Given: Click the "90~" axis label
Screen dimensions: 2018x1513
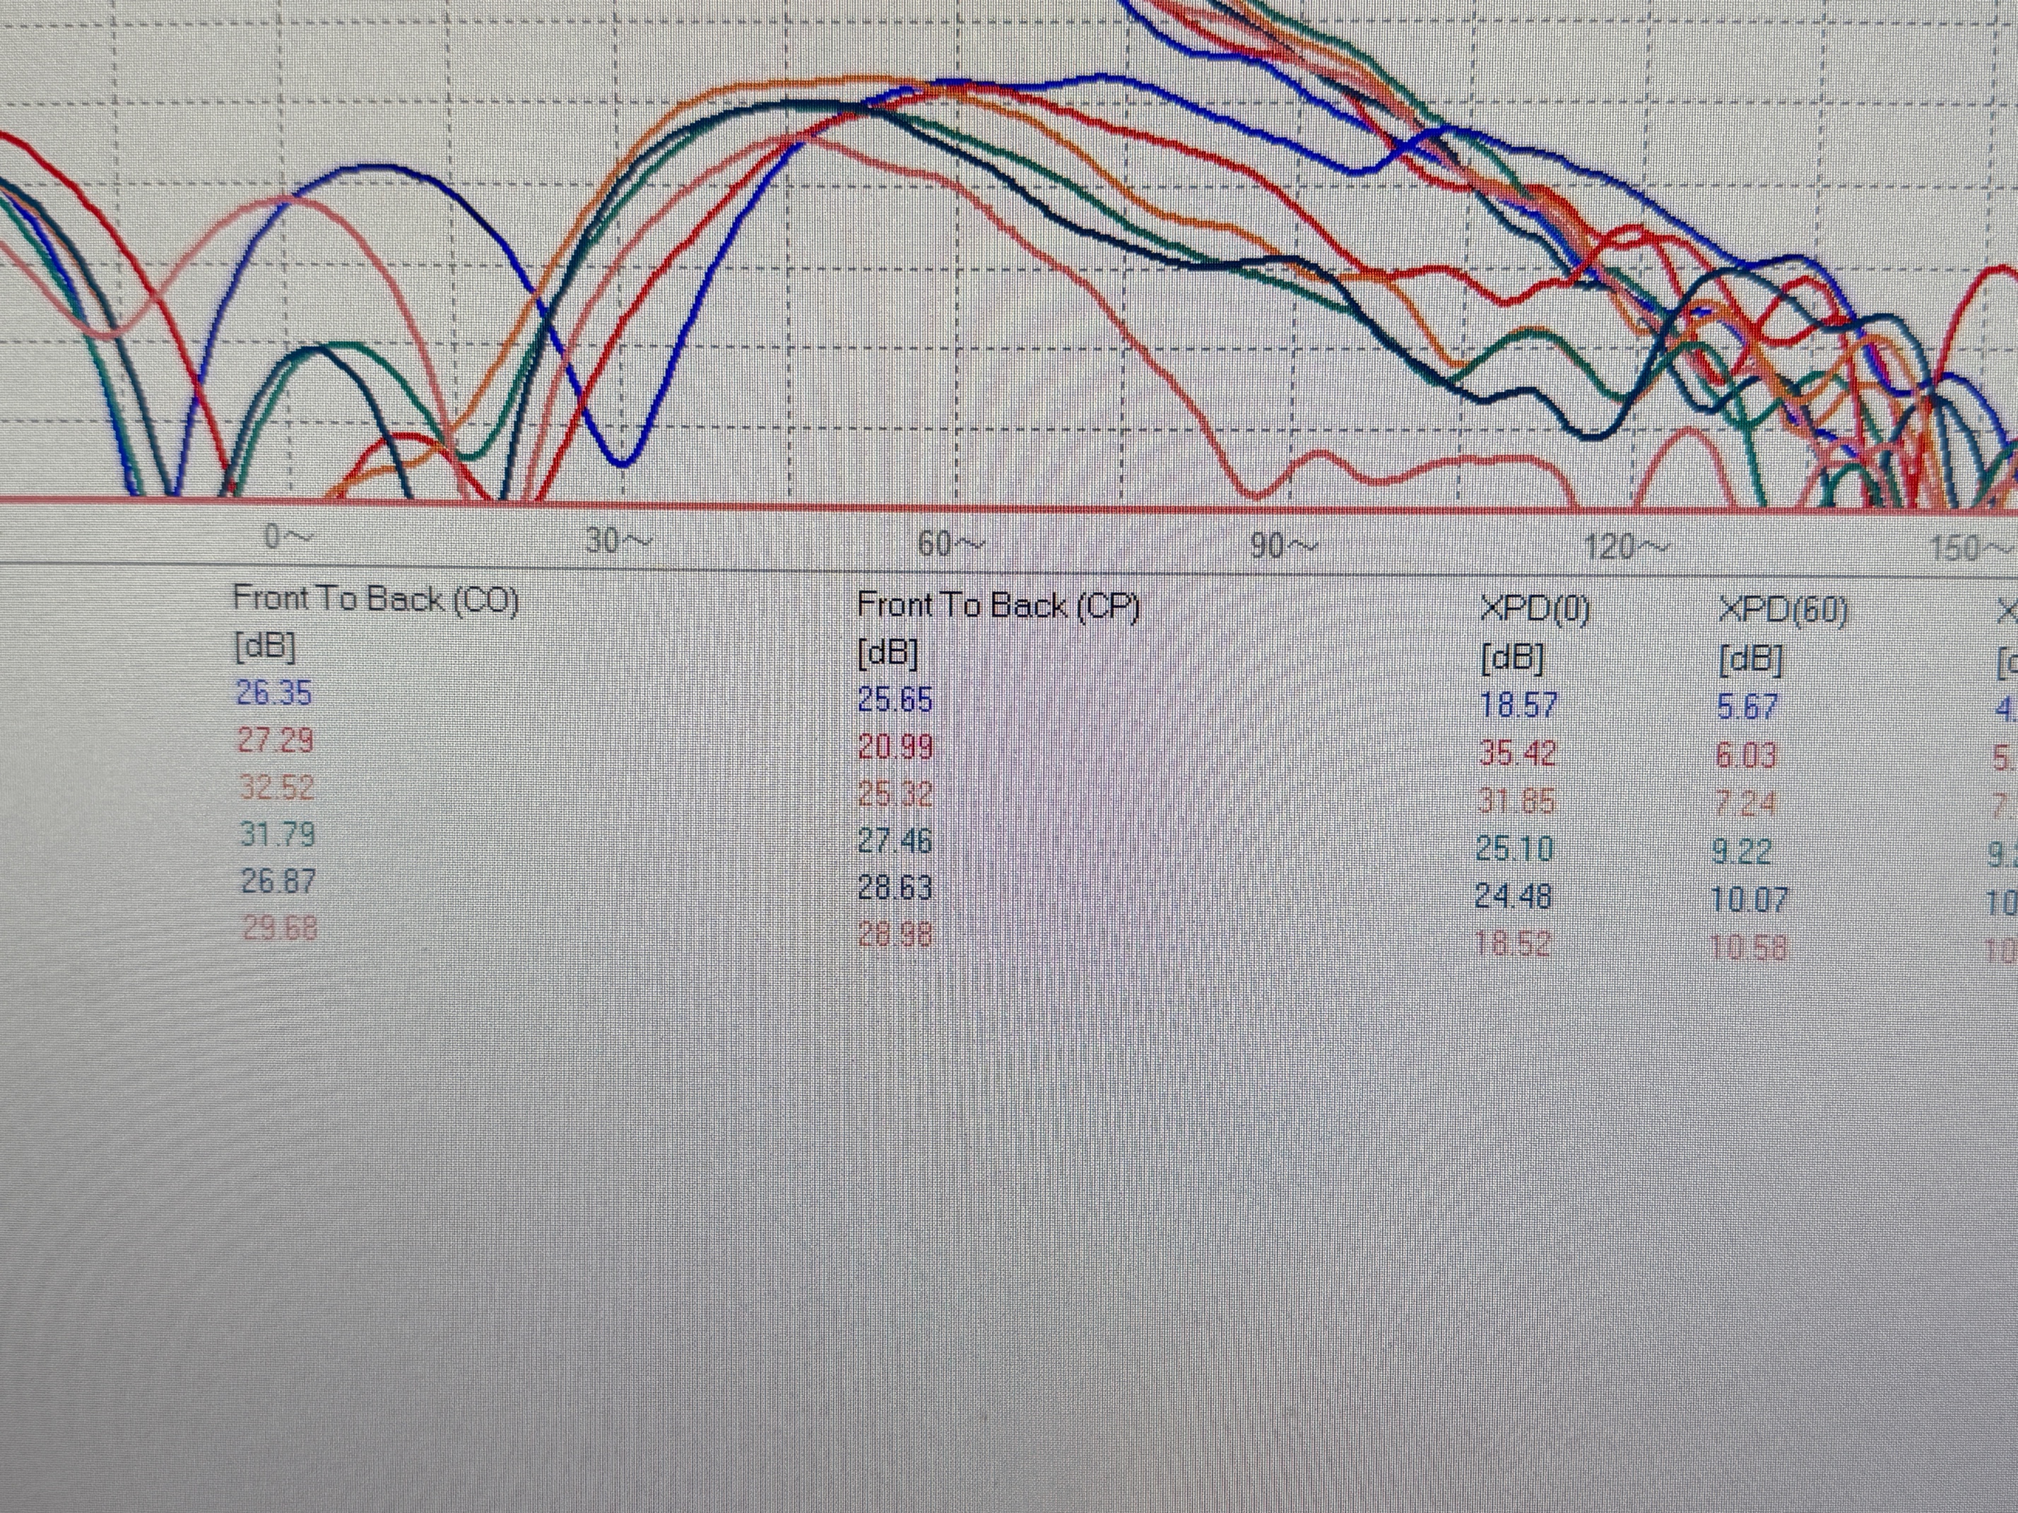Looking at the screenshot, I should (x=1284, y=546).
